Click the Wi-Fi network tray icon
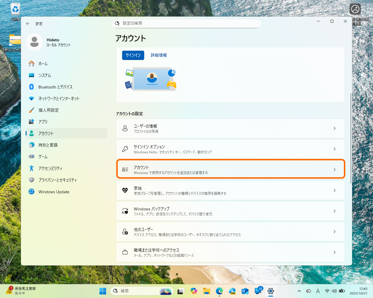373x298 pixels. pos(327,291)
